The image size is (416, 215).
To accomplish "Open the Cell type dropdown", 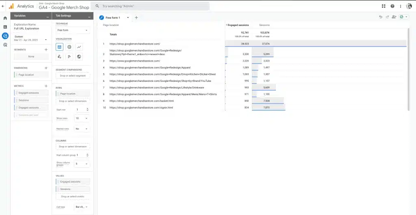I will [81, 207].
